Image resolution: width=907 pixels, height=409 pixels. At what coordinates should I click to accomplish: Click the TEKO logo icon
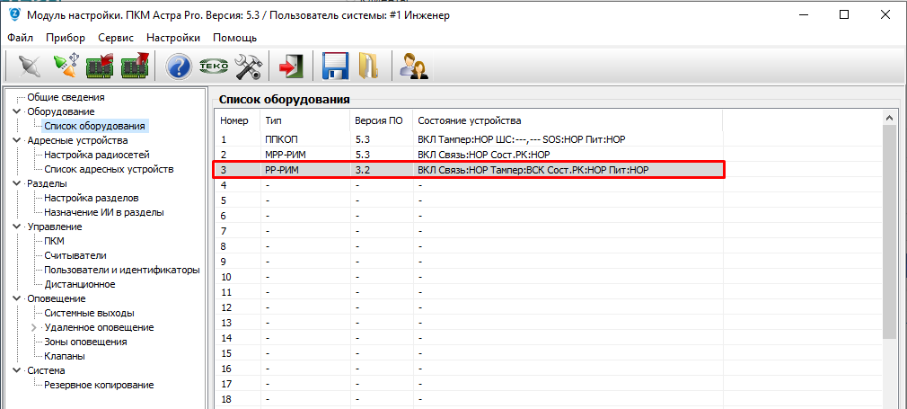(213, 67)
